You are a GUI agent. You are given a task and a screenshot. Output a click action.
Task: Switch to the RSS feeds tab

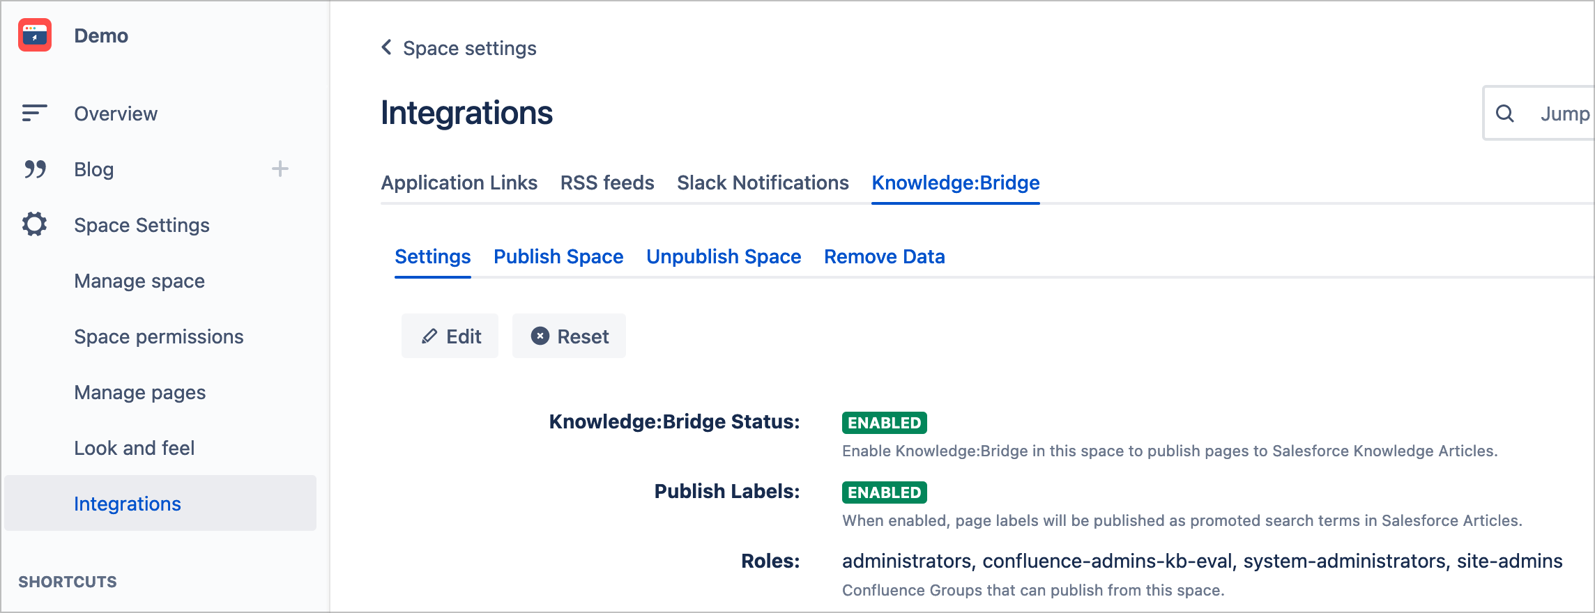[x=606, y=183]
